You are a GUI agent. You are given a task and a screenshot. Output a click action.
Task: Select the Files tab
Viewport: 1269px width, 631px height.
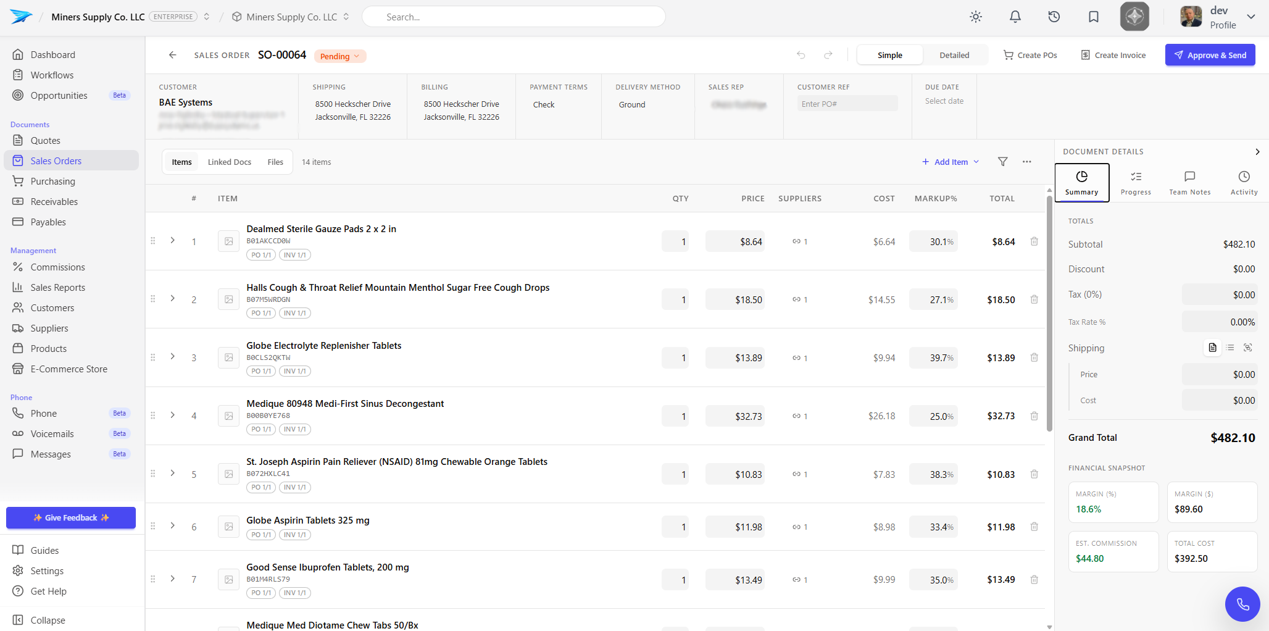[275, 162]
